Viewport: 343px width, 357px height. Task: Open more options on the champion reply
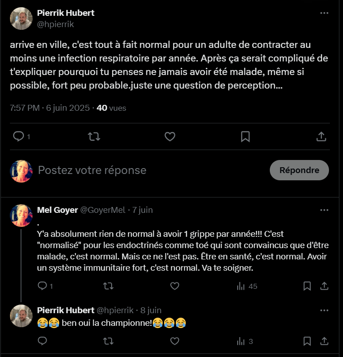(324, 310)
